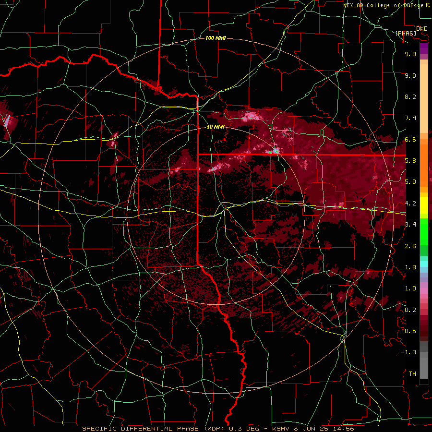Click the 3.4 value on the color scale
This screenshot has width=432, height=432.
[410, 225]
